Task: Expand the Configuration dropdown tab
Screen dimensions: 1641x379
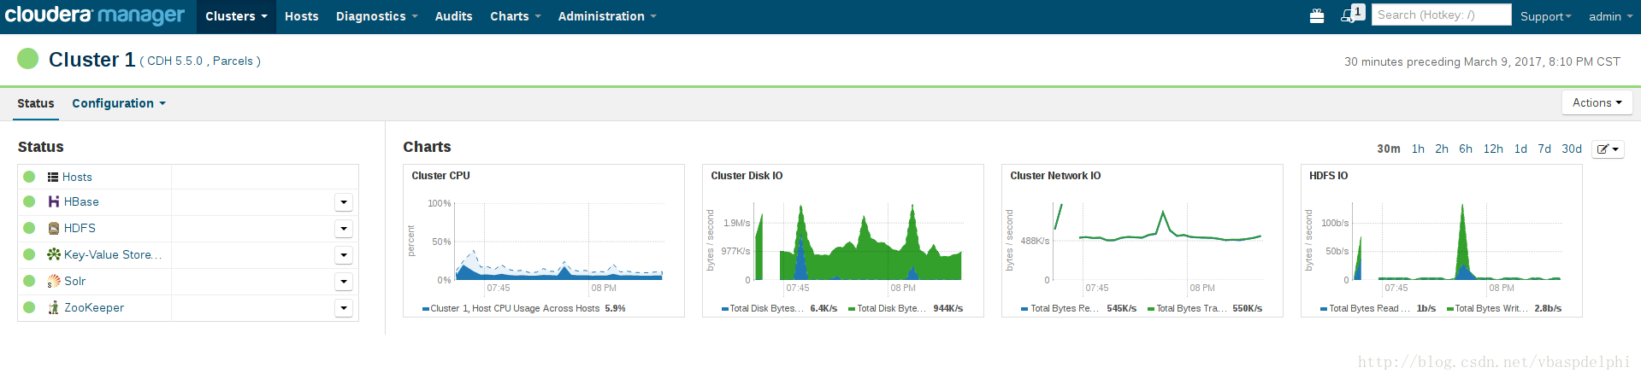Action: (x=119, y=103)
